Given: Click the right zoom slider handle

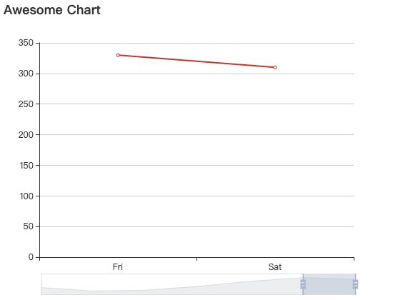Looking at the screenshot, I should 355,284.
